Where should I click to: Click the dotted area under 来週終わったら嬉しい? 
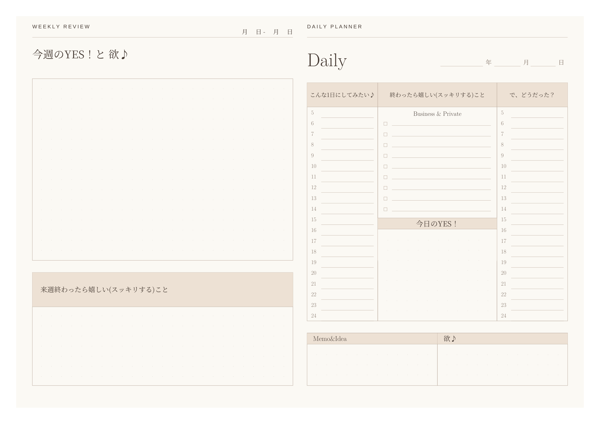163,346
